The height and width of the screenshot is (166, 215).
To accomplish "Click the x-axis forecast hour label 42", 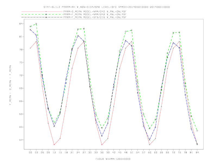I will click(x=114, y=152).
